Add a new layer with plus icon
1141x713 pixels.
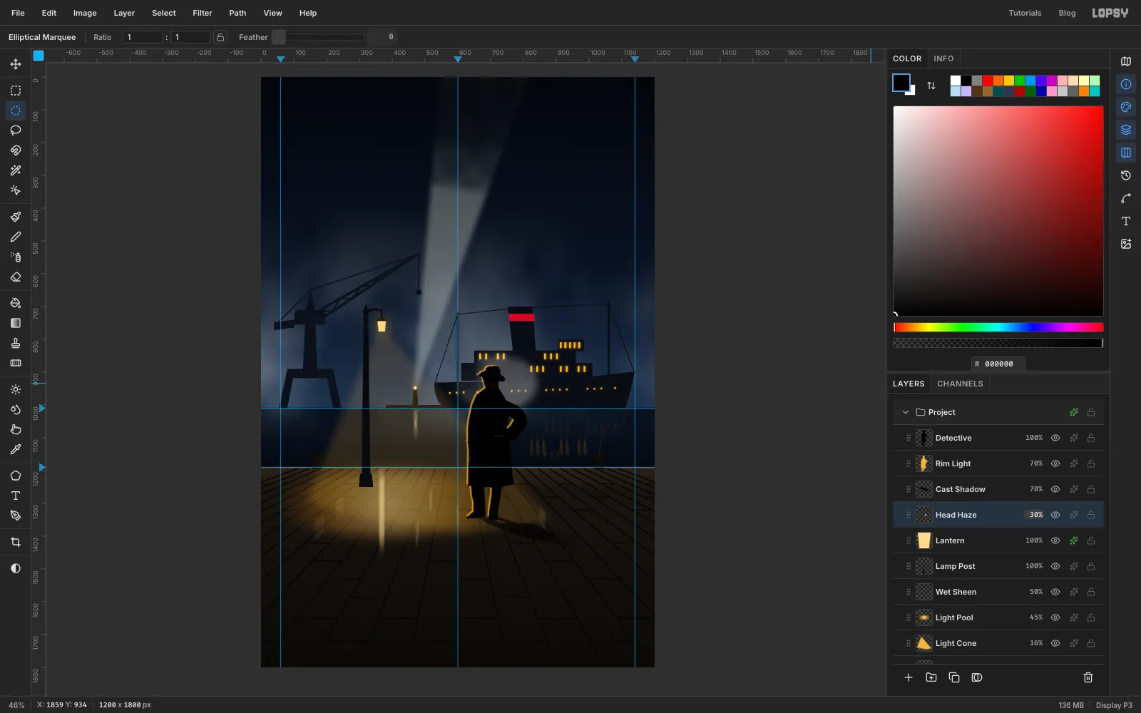[x=909, y=677]
